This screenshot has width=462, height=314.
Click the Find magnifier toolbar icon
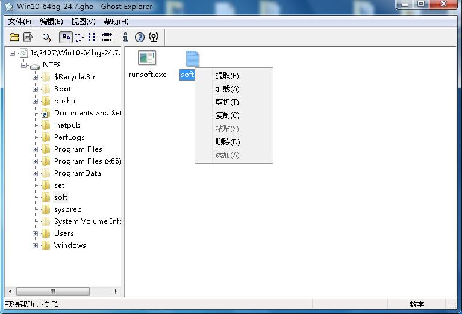click(46, 37)
